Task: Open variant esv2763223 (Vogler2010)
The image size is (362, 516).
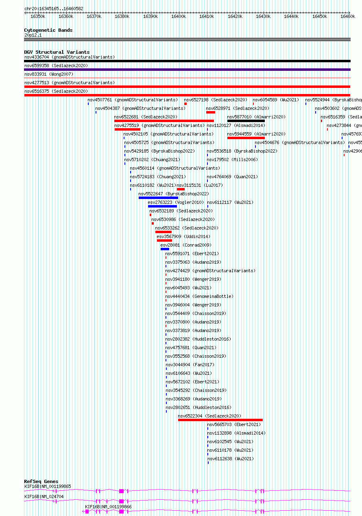Action: tap(176, 202)
